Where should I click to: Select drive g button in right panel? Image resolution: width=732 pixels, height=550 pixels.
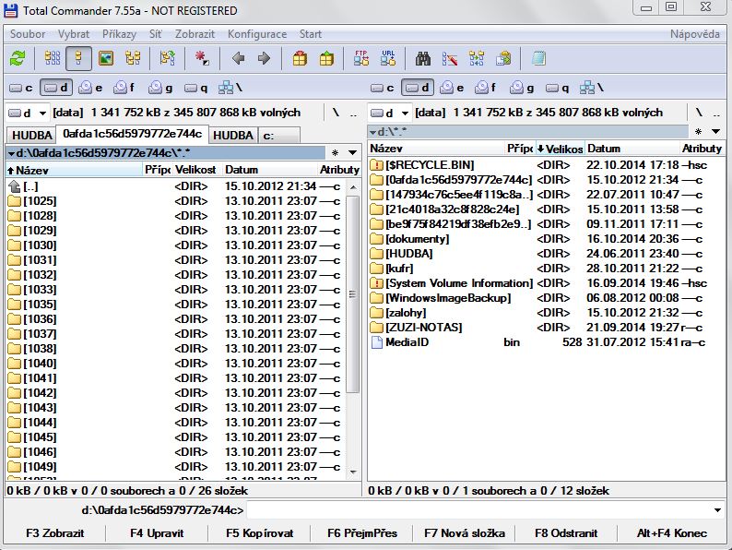(x=523, y=89)
